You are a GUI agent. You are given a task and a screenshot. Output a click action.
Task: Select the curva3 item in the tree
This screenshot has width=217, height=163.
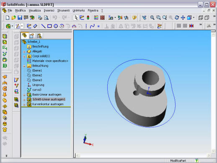point(37,90)
